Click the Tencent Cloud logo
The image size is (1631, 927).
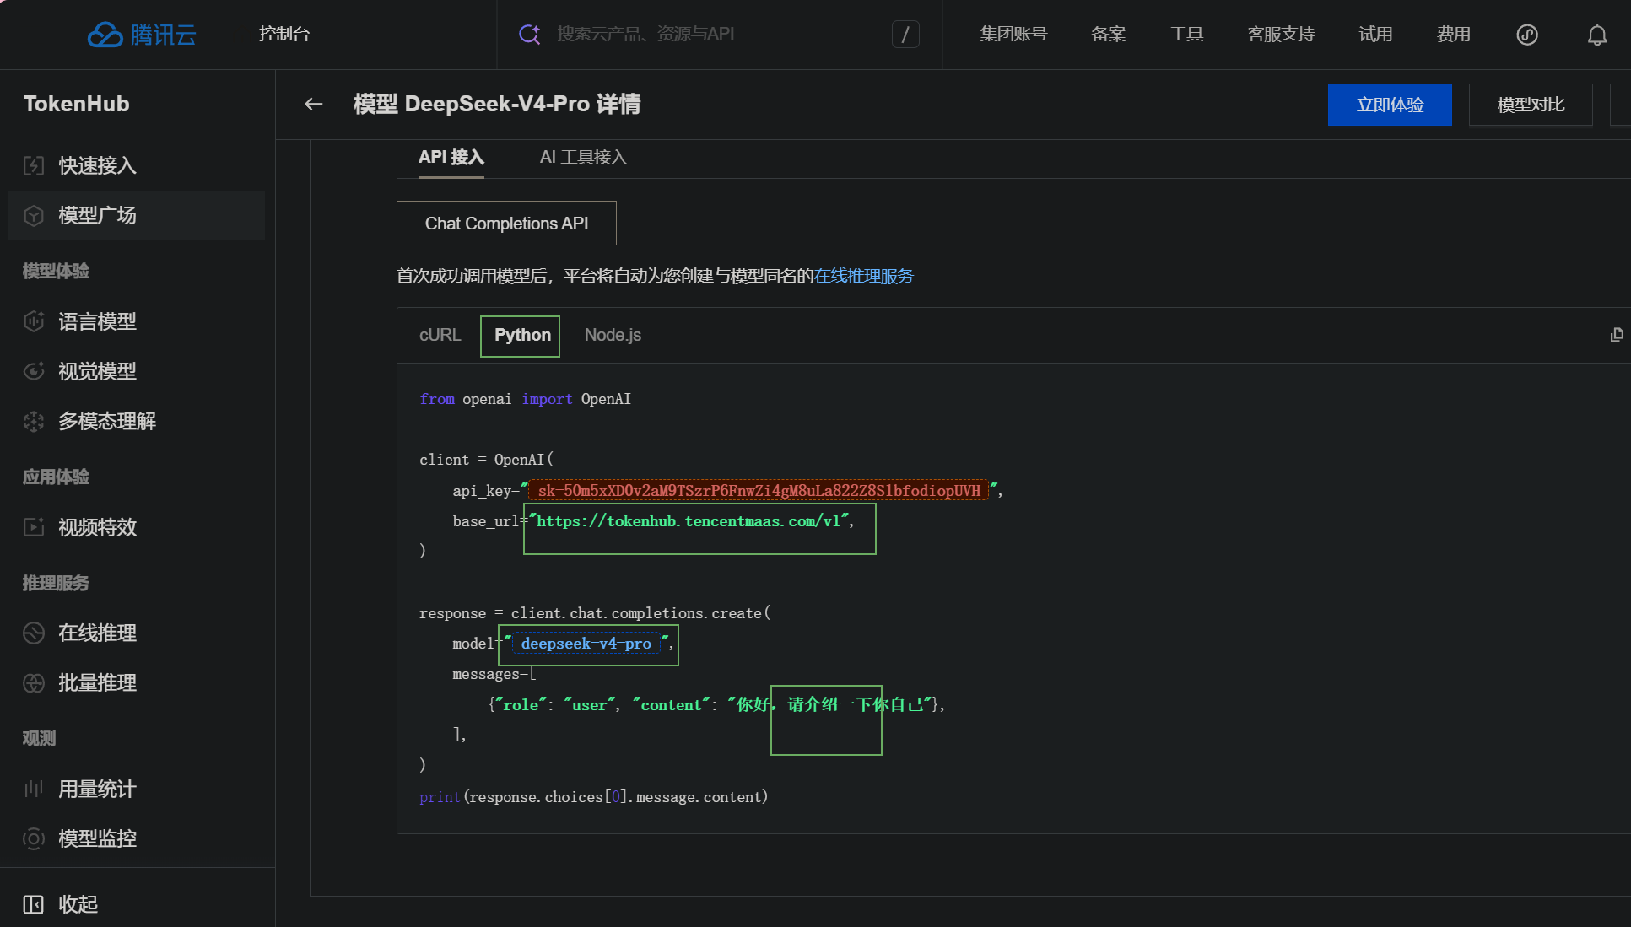pos(142,35)
